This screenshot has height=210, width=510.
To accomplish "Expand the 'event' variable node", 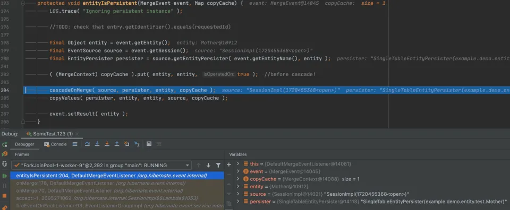I will (238, 171).
